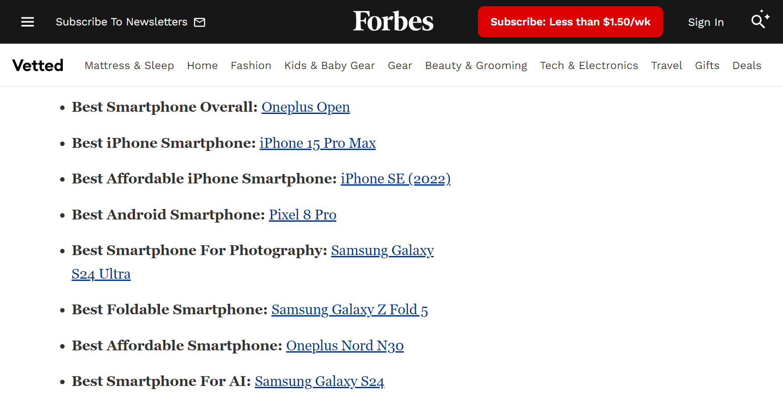Image resolution: width=783 pixels, height=406 pixels.
Task: Click the newsletter envelope icon
Action: point(200,22)
